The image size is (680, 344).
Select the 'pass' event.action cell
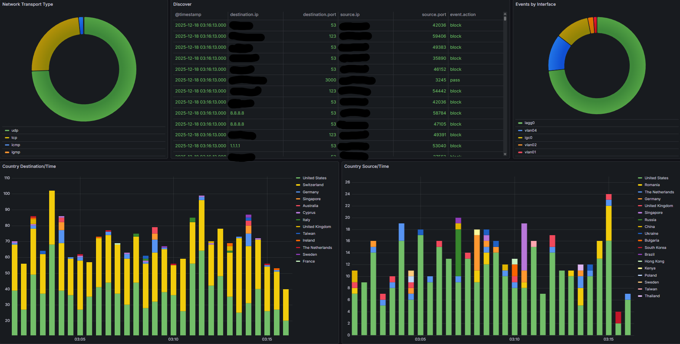(x=455, y=80)
